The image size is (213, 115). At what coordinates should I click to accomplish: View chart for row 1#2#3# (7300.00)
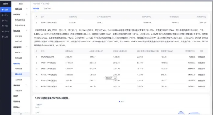coord(202,57)
